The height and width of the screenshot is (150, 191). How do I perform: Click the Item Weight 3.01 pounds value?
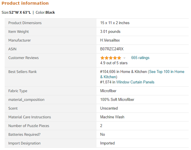110,32
